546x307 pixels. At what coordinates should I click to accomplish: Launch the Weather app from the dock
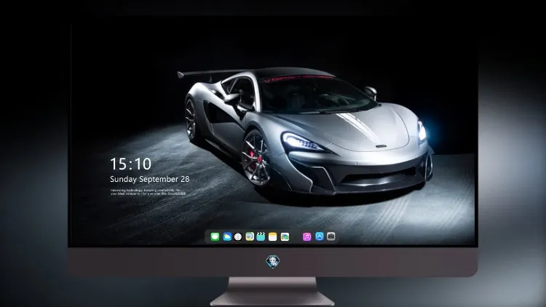227,236
